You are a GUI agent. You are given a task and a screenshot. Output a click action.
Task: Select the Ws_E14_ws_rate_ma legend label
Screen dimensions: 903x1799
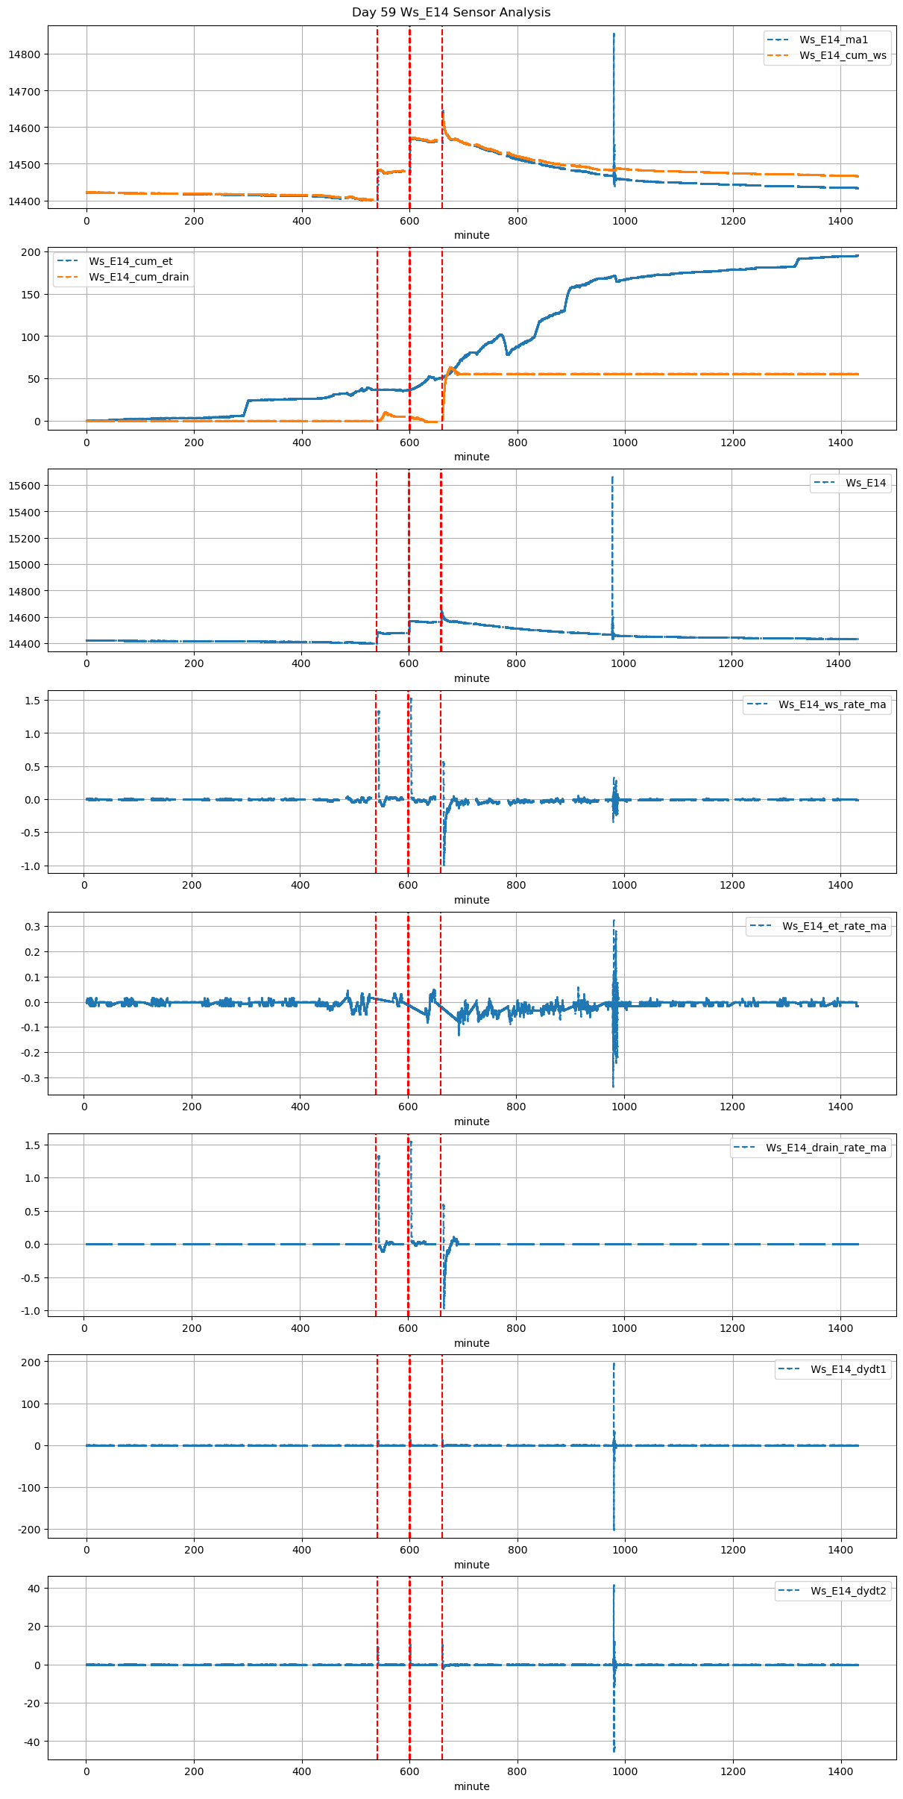832,704
